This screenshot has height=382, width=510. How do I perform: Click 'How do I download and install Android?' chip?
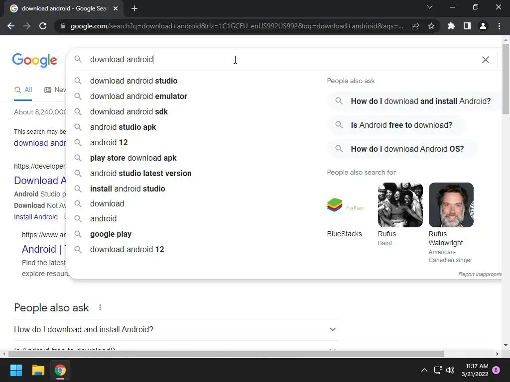[414, 101]
